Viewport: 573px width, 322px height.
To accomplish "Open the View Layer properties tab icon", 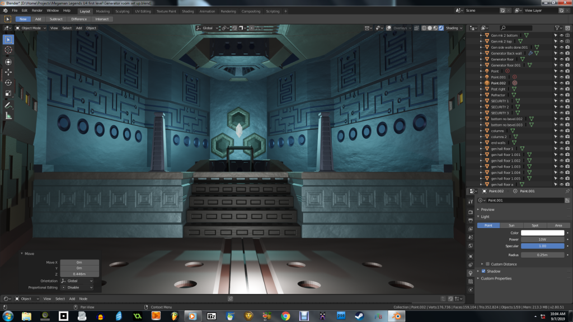I will (471, 229).
